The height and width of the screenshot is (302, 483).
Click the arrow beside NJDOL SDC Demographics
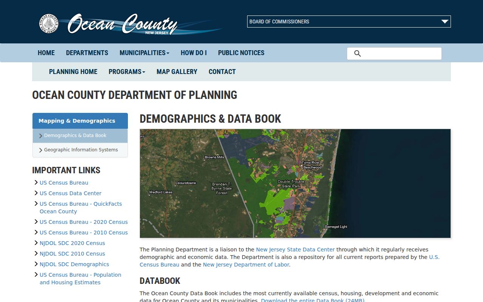point(36,264)
